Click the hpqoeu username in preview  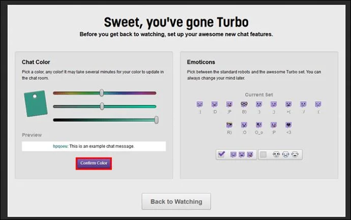tap(61, 146)
